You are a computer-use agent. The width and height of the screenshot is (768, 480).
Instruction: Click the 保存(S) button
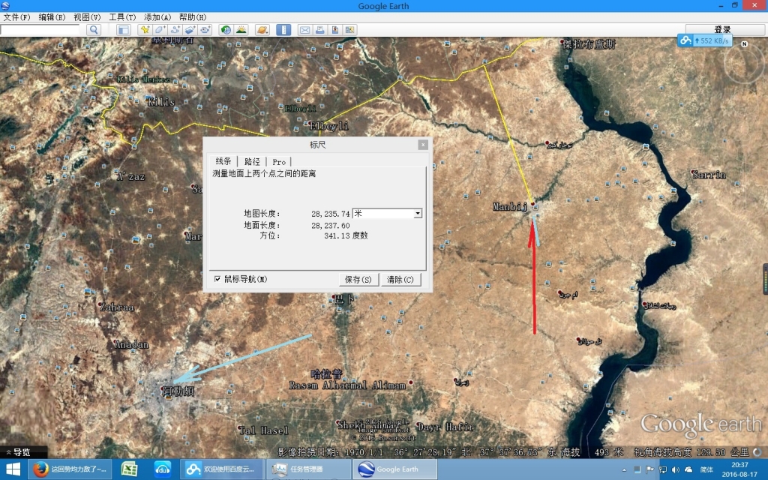tap(358, 279)
